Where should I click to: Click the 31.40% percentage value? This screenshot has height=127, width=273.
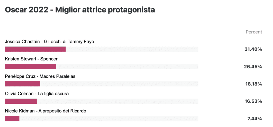[x=253, y=49]
